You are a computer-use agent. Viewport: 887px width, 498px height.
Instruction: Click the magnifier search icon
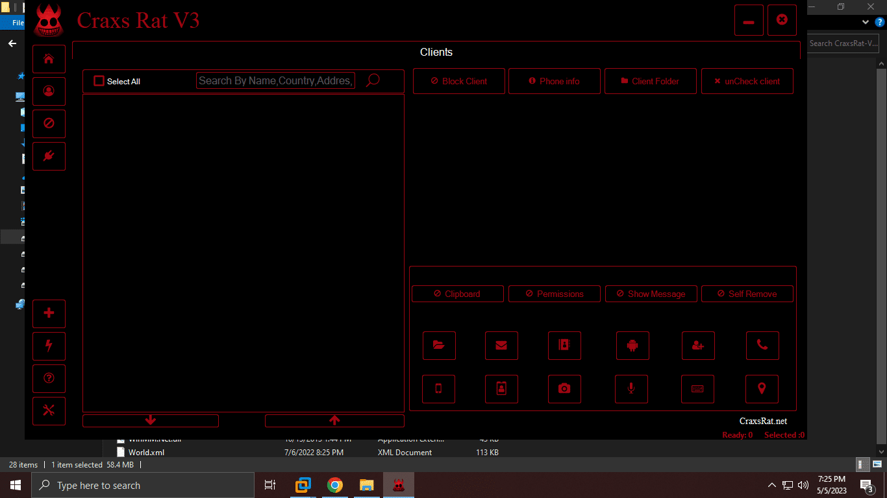point(373,80)
